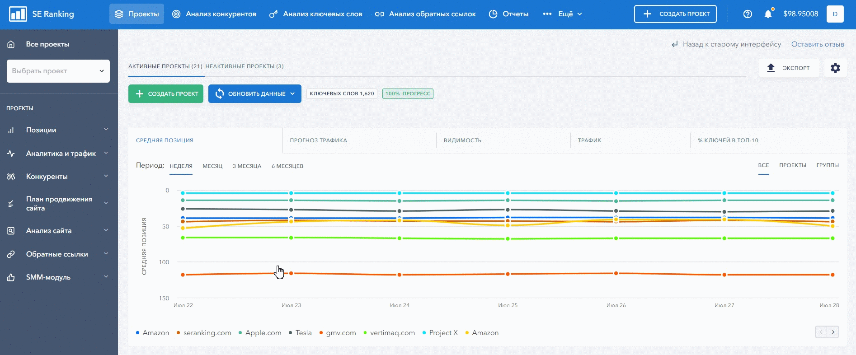
Task: Click the green Создать проект button
Action: [x=166, y=94]
